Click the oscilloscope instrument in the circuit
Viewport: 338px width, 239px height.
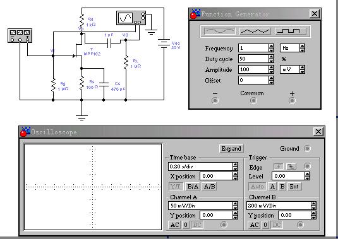(131, 18)
